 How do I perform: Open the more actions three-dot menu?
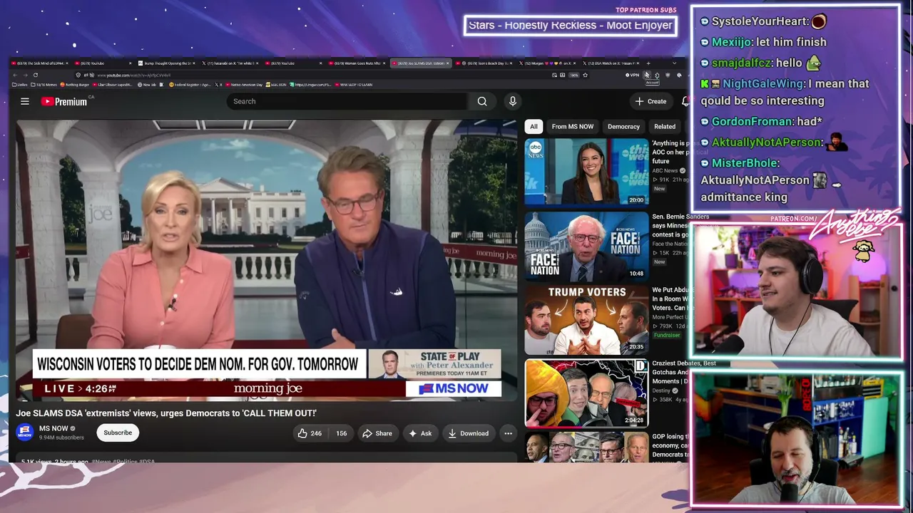tap(508, 433)
